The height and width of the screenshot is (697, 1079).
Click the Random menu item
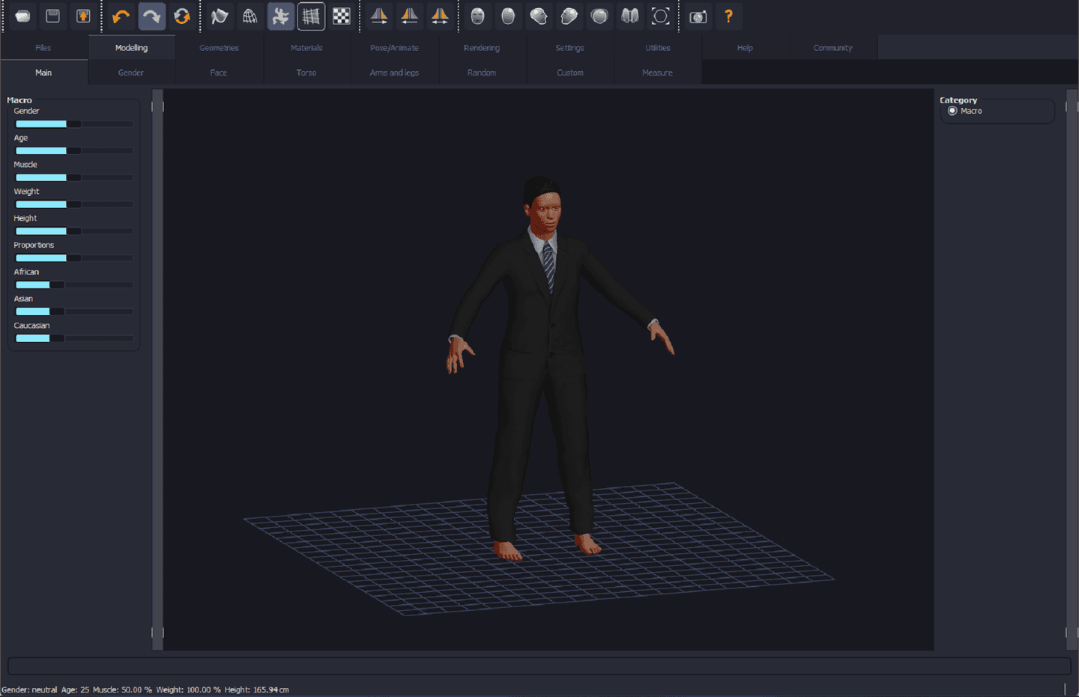tap(482, 72)
